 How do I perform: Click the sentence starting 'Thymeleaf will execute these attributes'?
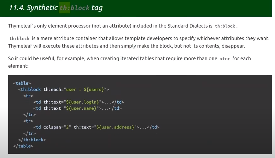pyautogui.click(x=126, y=46)
